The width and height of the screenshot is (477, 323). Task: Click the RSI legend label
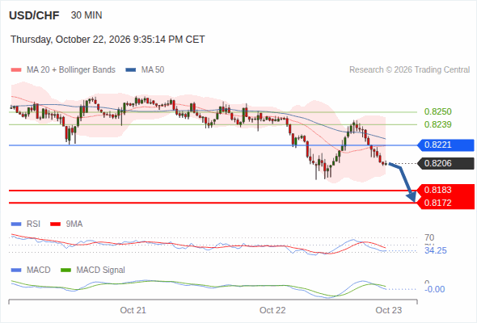pos(33,224)
